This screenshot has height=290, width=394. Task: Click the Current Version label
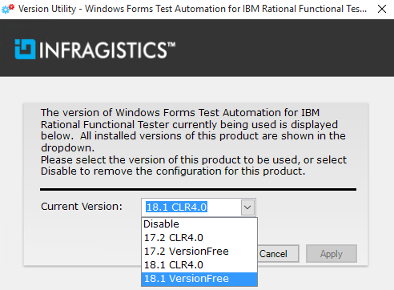82,207
